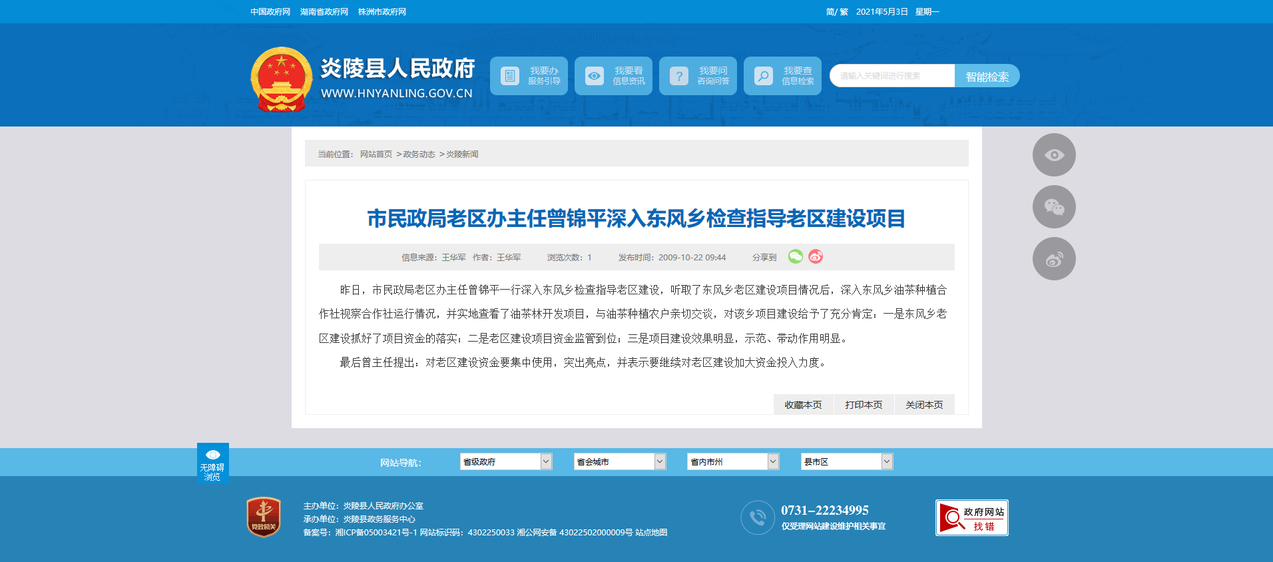Viewport: 1273px width, 562px height.
Task: Open 我要问 咨询问答 menu item
Action: coord(698,76)
